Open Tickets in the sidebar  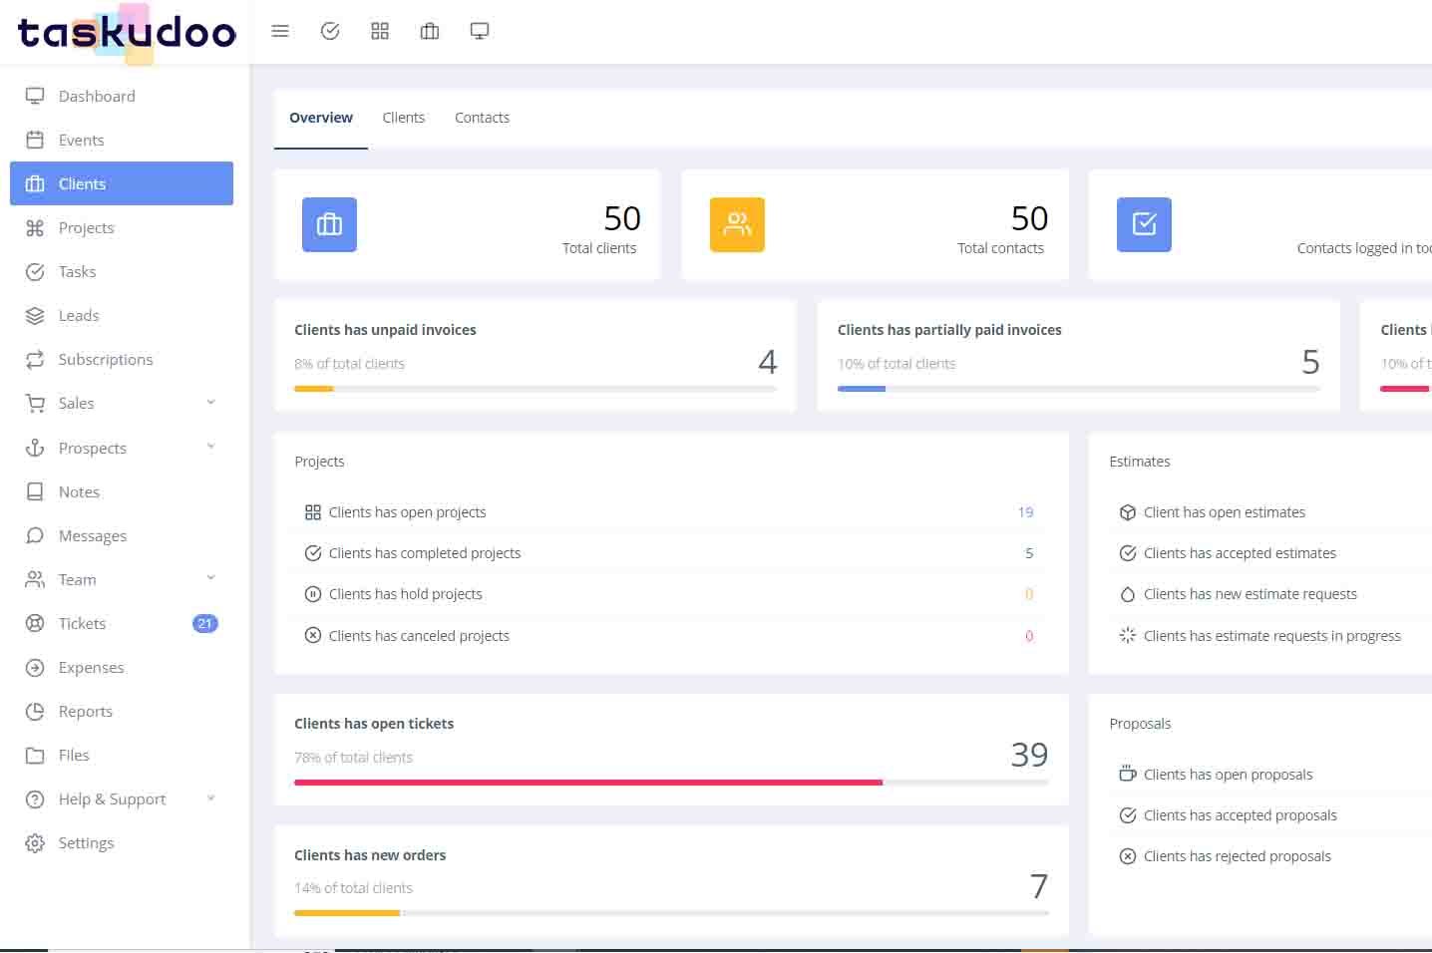(x=122, y=623)
